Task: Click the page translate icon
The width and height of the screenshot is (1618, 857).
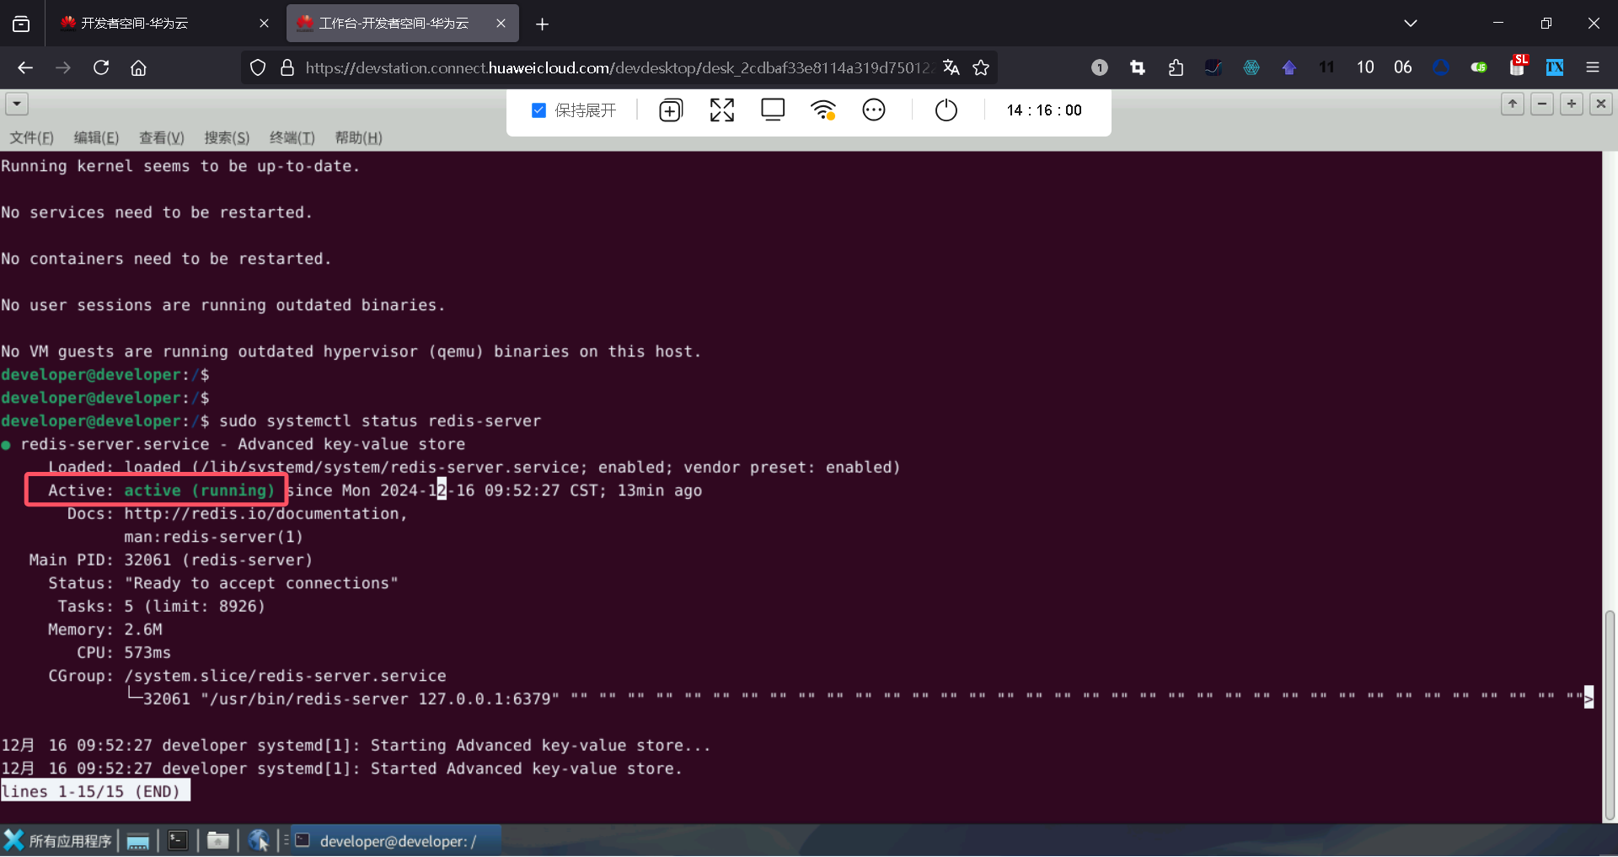Action: (x=951, y=67)
